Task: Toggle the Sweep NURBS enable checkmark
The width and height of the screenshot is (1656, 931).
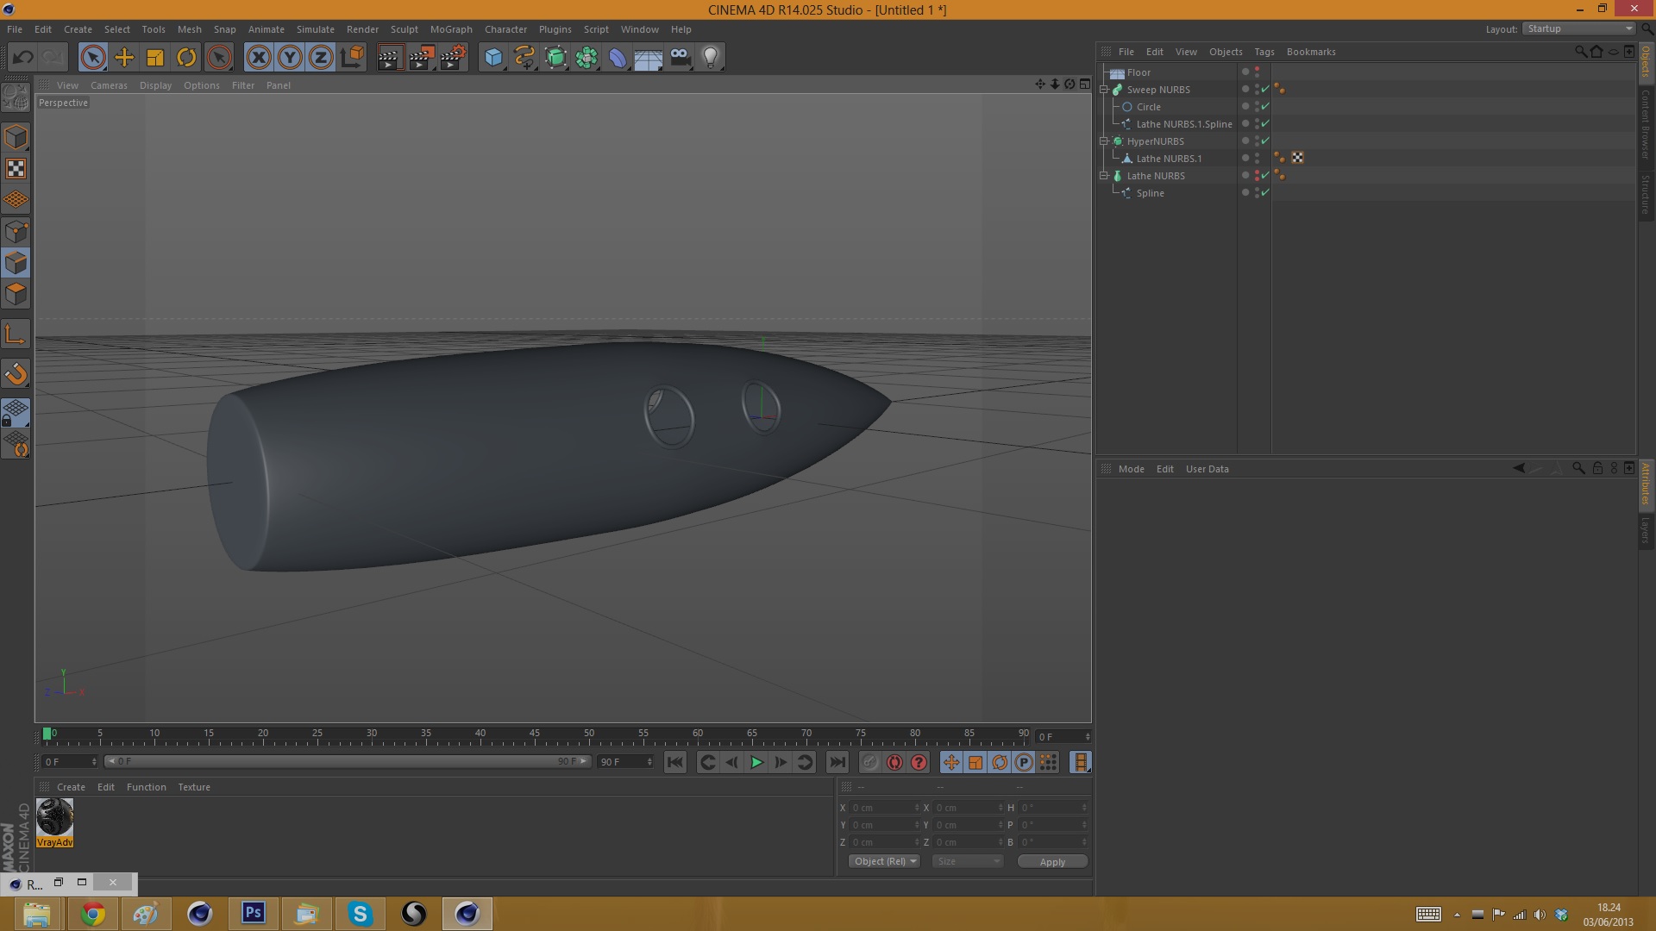Action: (1265, 90)
